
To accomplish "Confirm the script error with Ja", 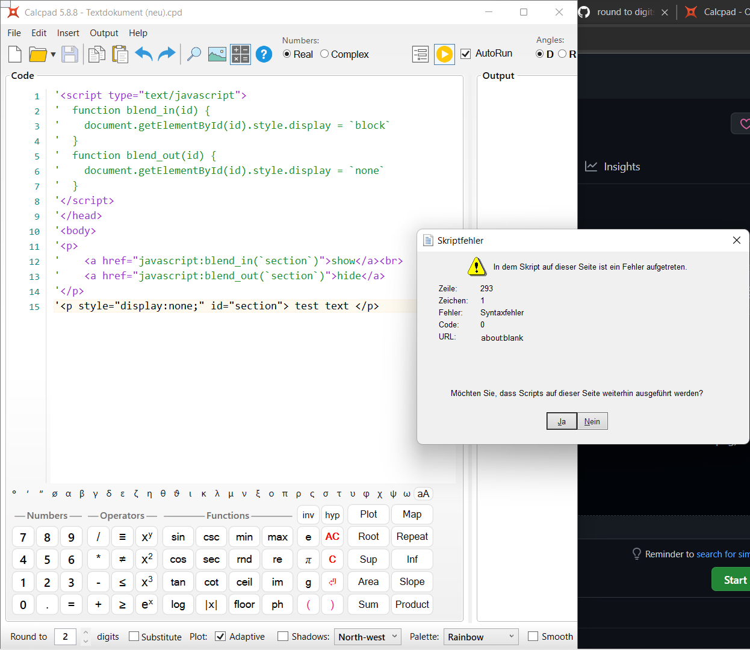I will pyautogui.click(x=561, y=421).
